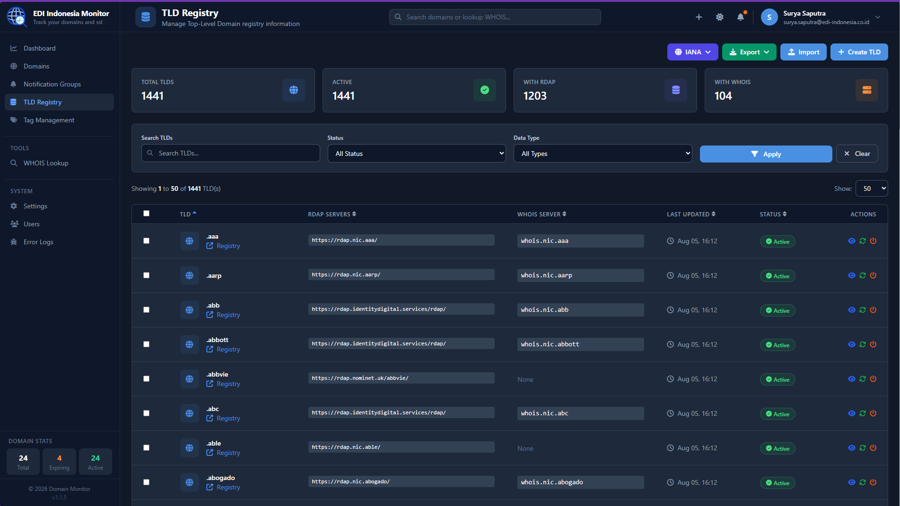Click the Apply filter button
Image resolution: width=900 pixels, height=506 pixels.
[766, 154]
